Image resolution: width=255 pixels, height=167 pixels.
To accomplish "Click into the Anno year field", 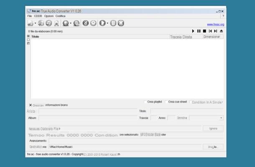I will 171,118.
